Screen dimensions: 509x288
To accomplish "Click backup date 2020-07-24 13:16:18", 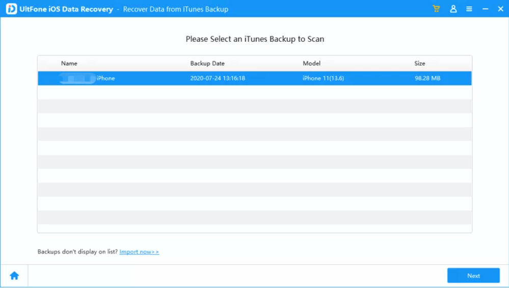I will [x=218, y=78].
